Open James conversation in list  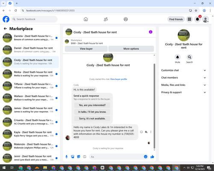pos(30,110)
